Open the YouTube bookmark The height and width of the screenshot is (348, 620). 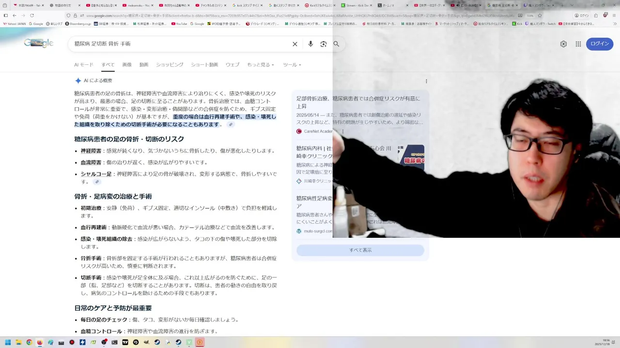(x=179, y=24)
